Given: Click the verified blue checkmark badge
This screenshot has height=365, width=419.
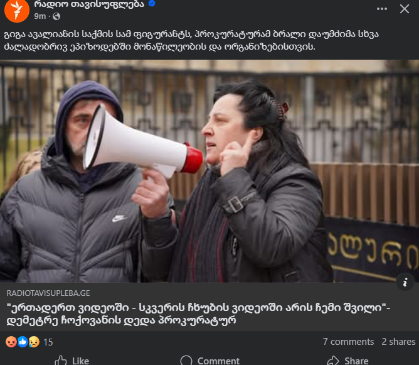Looking at the screenshot, I should [152, 4].
